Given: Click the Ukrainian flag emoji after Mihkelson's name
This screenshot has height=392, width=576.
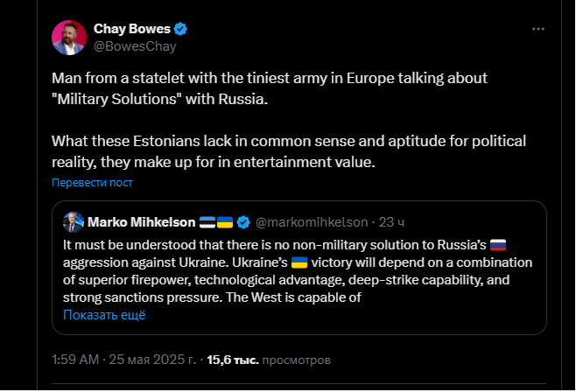Looking at the screenshot, I should click(224, 221).
